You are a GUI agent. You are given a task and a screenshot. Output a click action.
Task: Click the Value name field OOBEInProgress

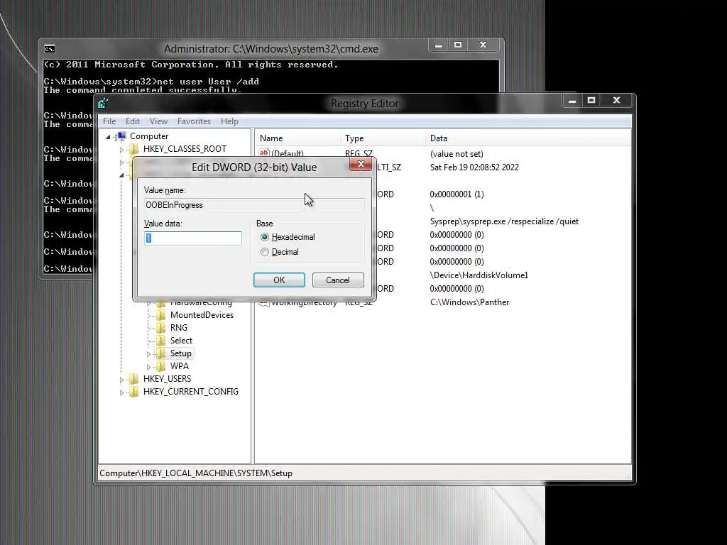click(254, 205)
